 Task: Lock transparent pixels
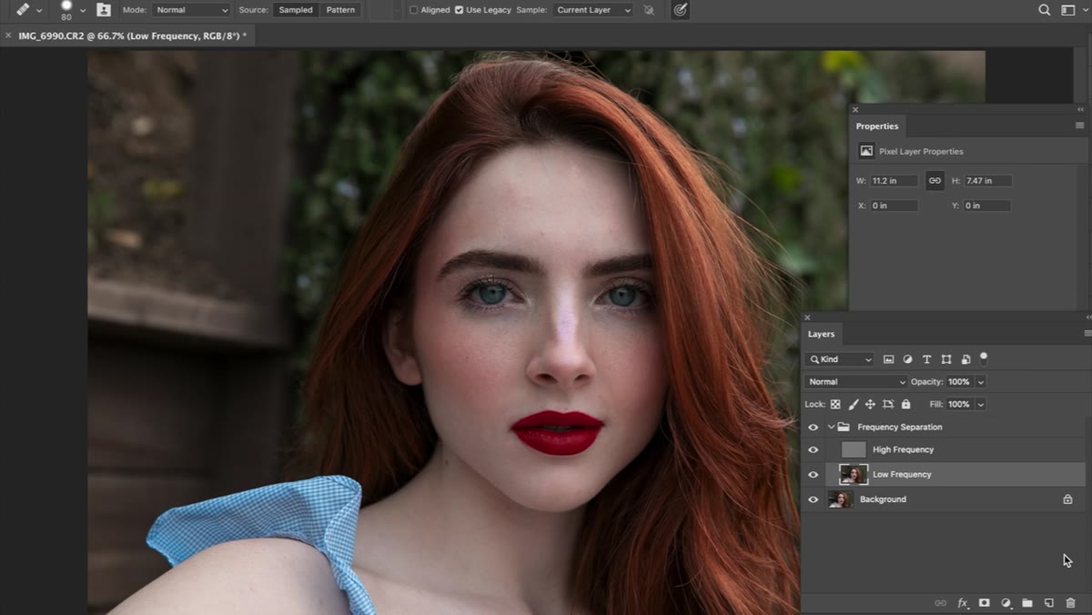click(835, 404)
